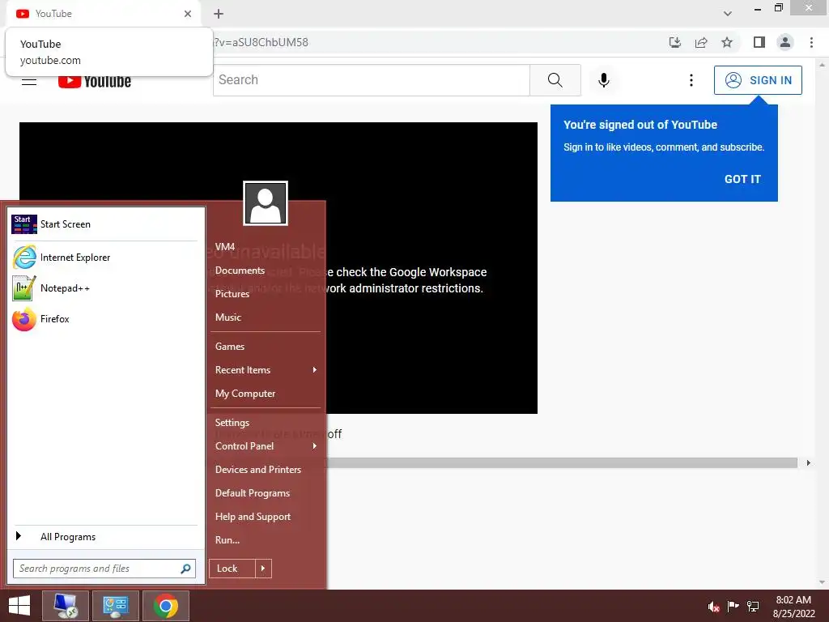This screenshot has height=622, width=829.
Task: Click YouTube search magnifier button
Action: 555,80
